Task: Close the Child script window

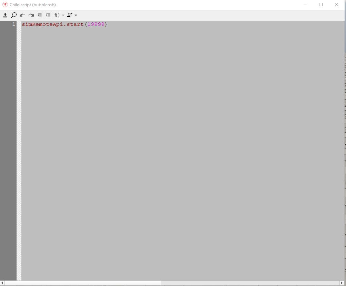Action: [336, 4]
